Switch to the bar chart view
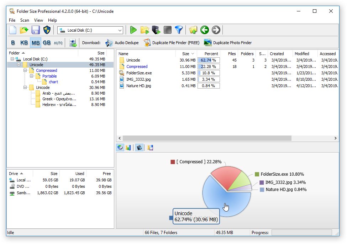 pyautogui.click(x=128, y=148)
